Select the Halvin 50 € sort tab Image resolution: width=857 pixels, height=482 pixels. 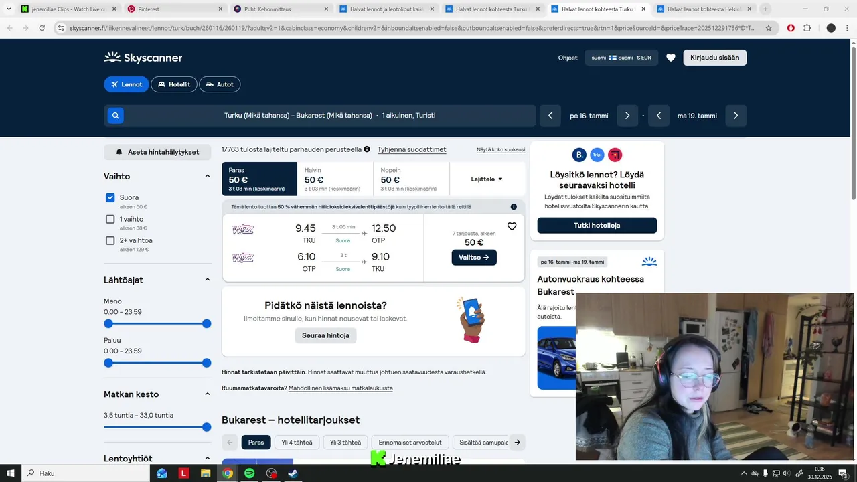pyautogui.click(x=335, y=179)
